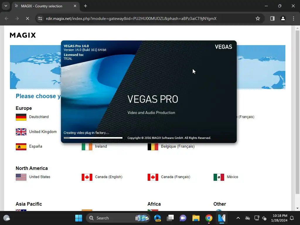Viewport: 300px width, 225px height.
Task: View site information icon in address bar
Action: [x=40, y=18]
